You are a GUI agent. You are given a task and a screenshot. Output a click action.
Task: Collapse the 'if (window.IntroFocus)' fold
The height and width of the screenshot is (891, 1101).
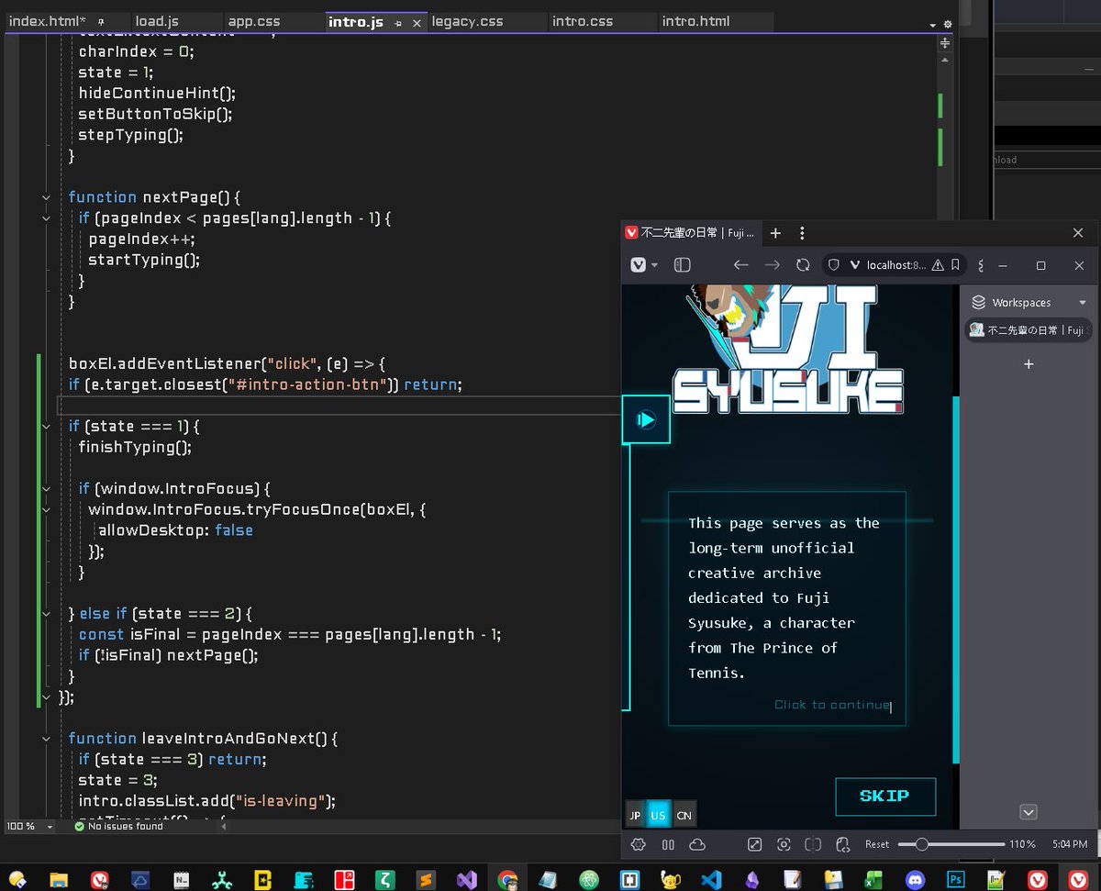pos(46,488)
